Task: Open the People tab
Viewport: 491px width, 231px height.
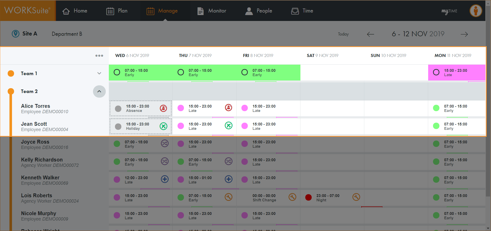Action: 259,11
